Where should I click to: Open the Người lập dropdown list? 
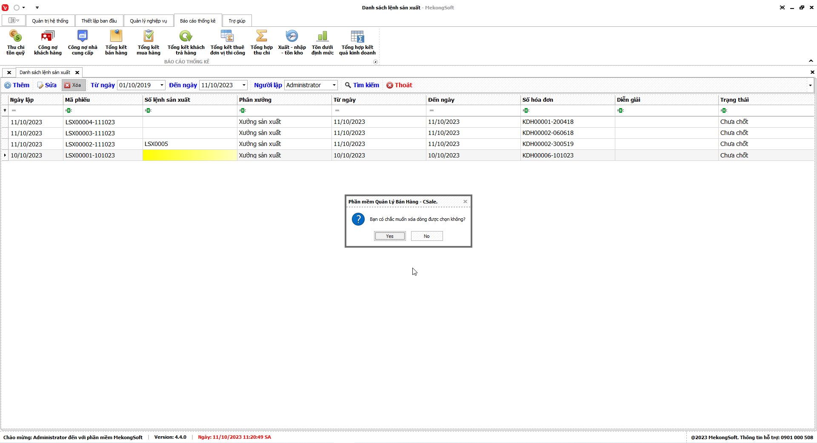coord(334,85)
